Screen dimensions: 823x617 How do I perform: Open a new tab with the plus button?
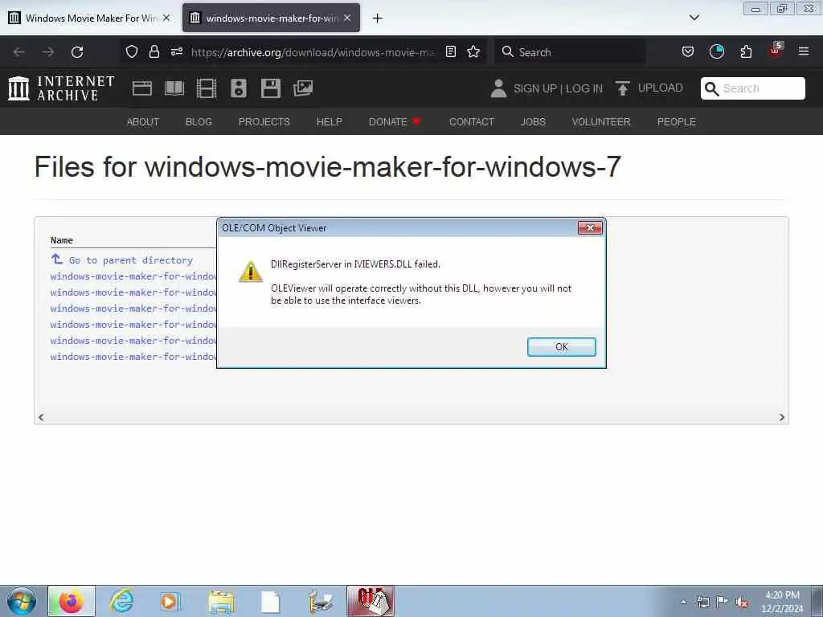377,18
